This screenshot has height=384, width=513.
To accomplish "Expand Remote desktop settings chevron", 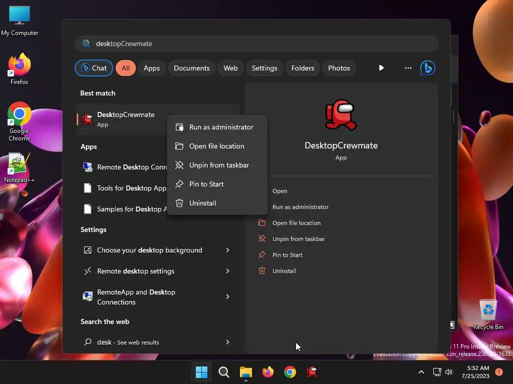I will [x=228, y=271].
